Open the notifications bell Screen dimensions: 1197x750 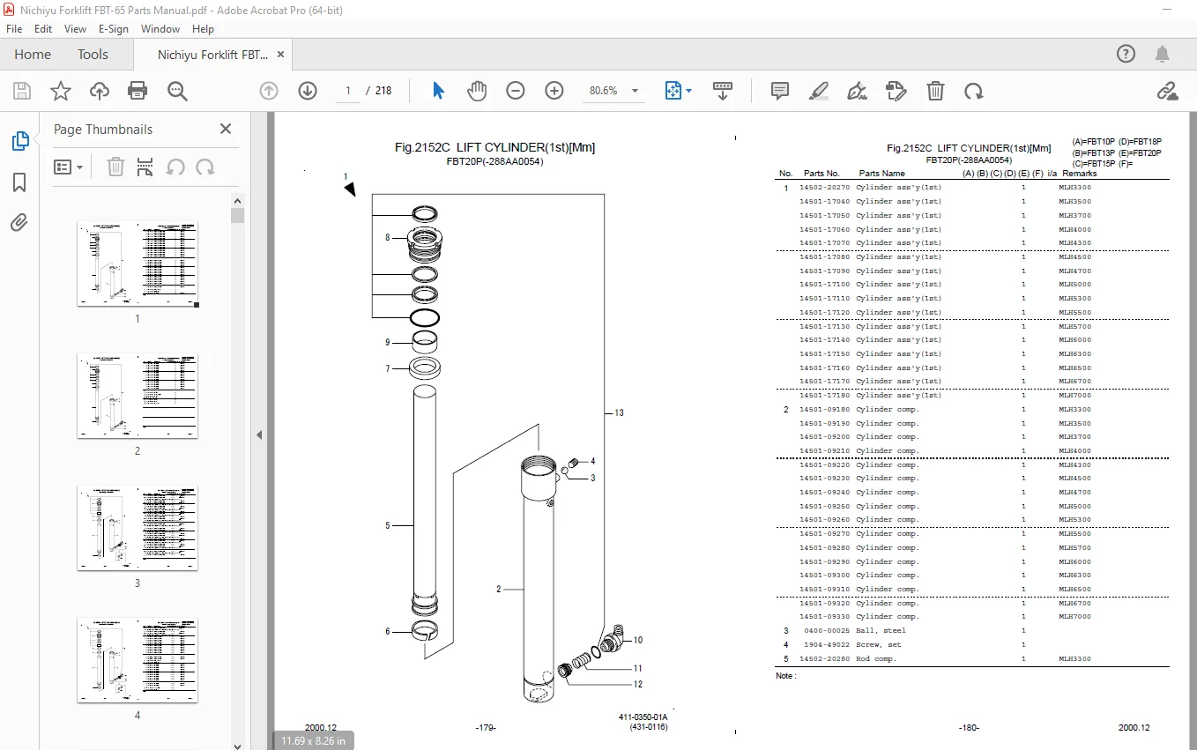click(1164, 54)
